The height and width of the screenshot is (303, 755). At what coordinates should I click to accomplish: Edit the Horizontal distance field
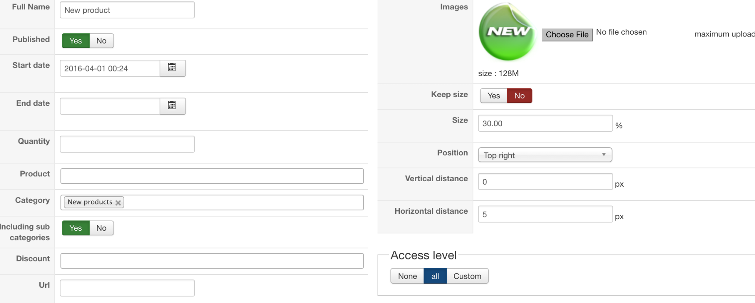545,215
